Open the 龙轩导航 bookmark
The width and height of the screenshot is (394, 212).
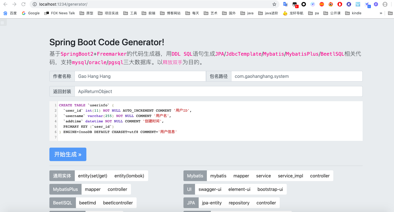click(x=293, y=13)
